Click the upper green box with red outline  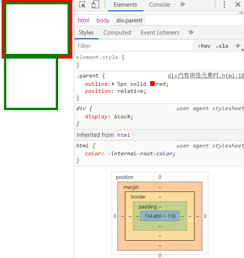[x=37, y=29]
